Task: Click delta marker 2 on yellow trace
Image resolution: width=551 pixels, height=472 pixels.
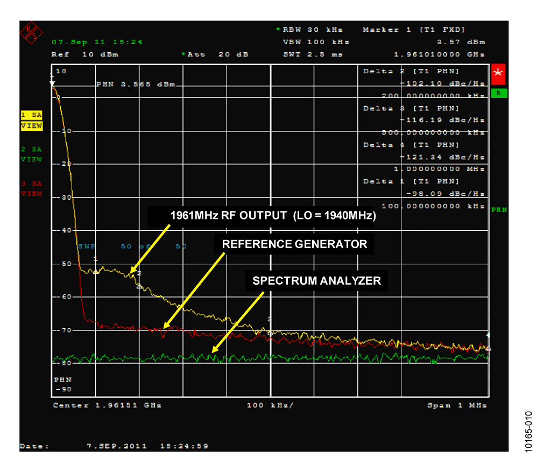Action: pyautogui.click(x=139, y=286)
